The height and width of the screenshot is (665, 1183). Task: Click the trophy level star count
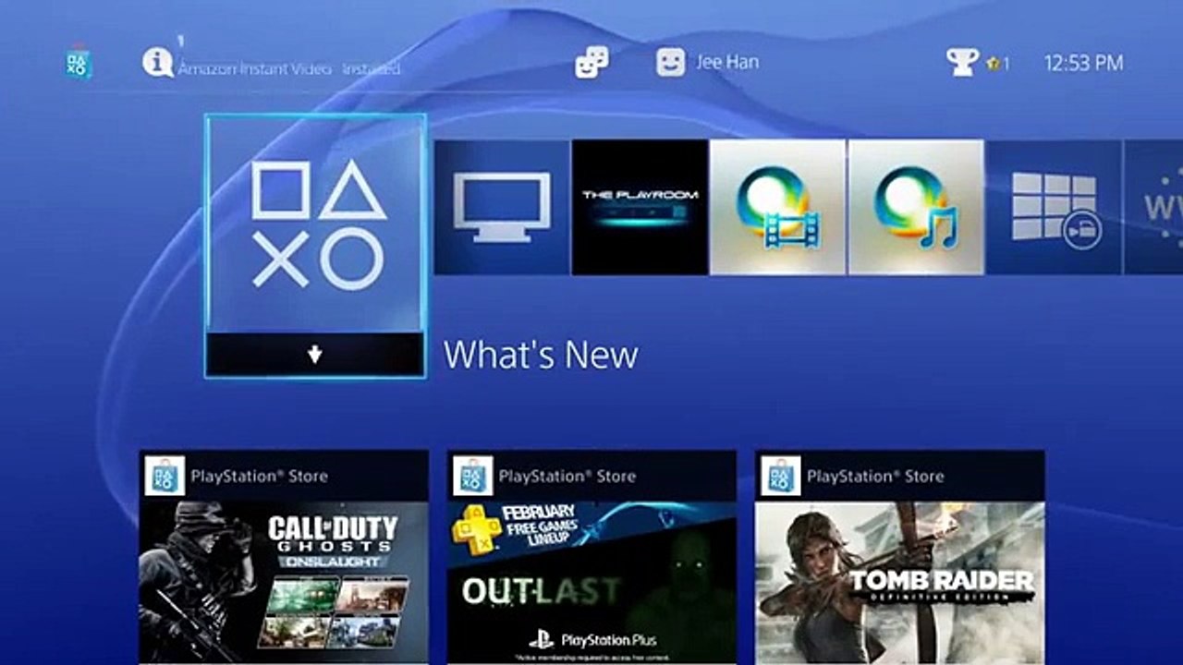[x=998, y=64]
